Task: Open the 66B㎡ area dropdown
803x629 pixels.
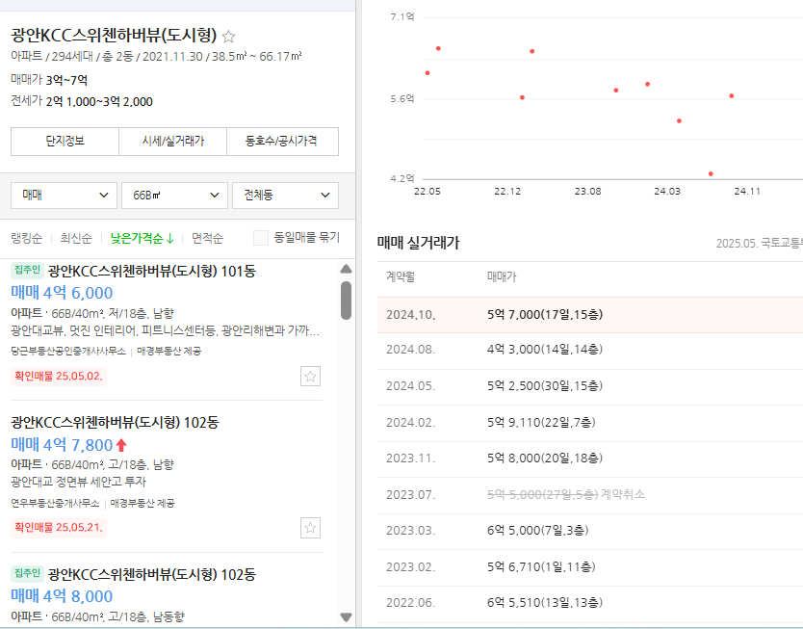Action: pyautogui.click(x=174, y=196)
